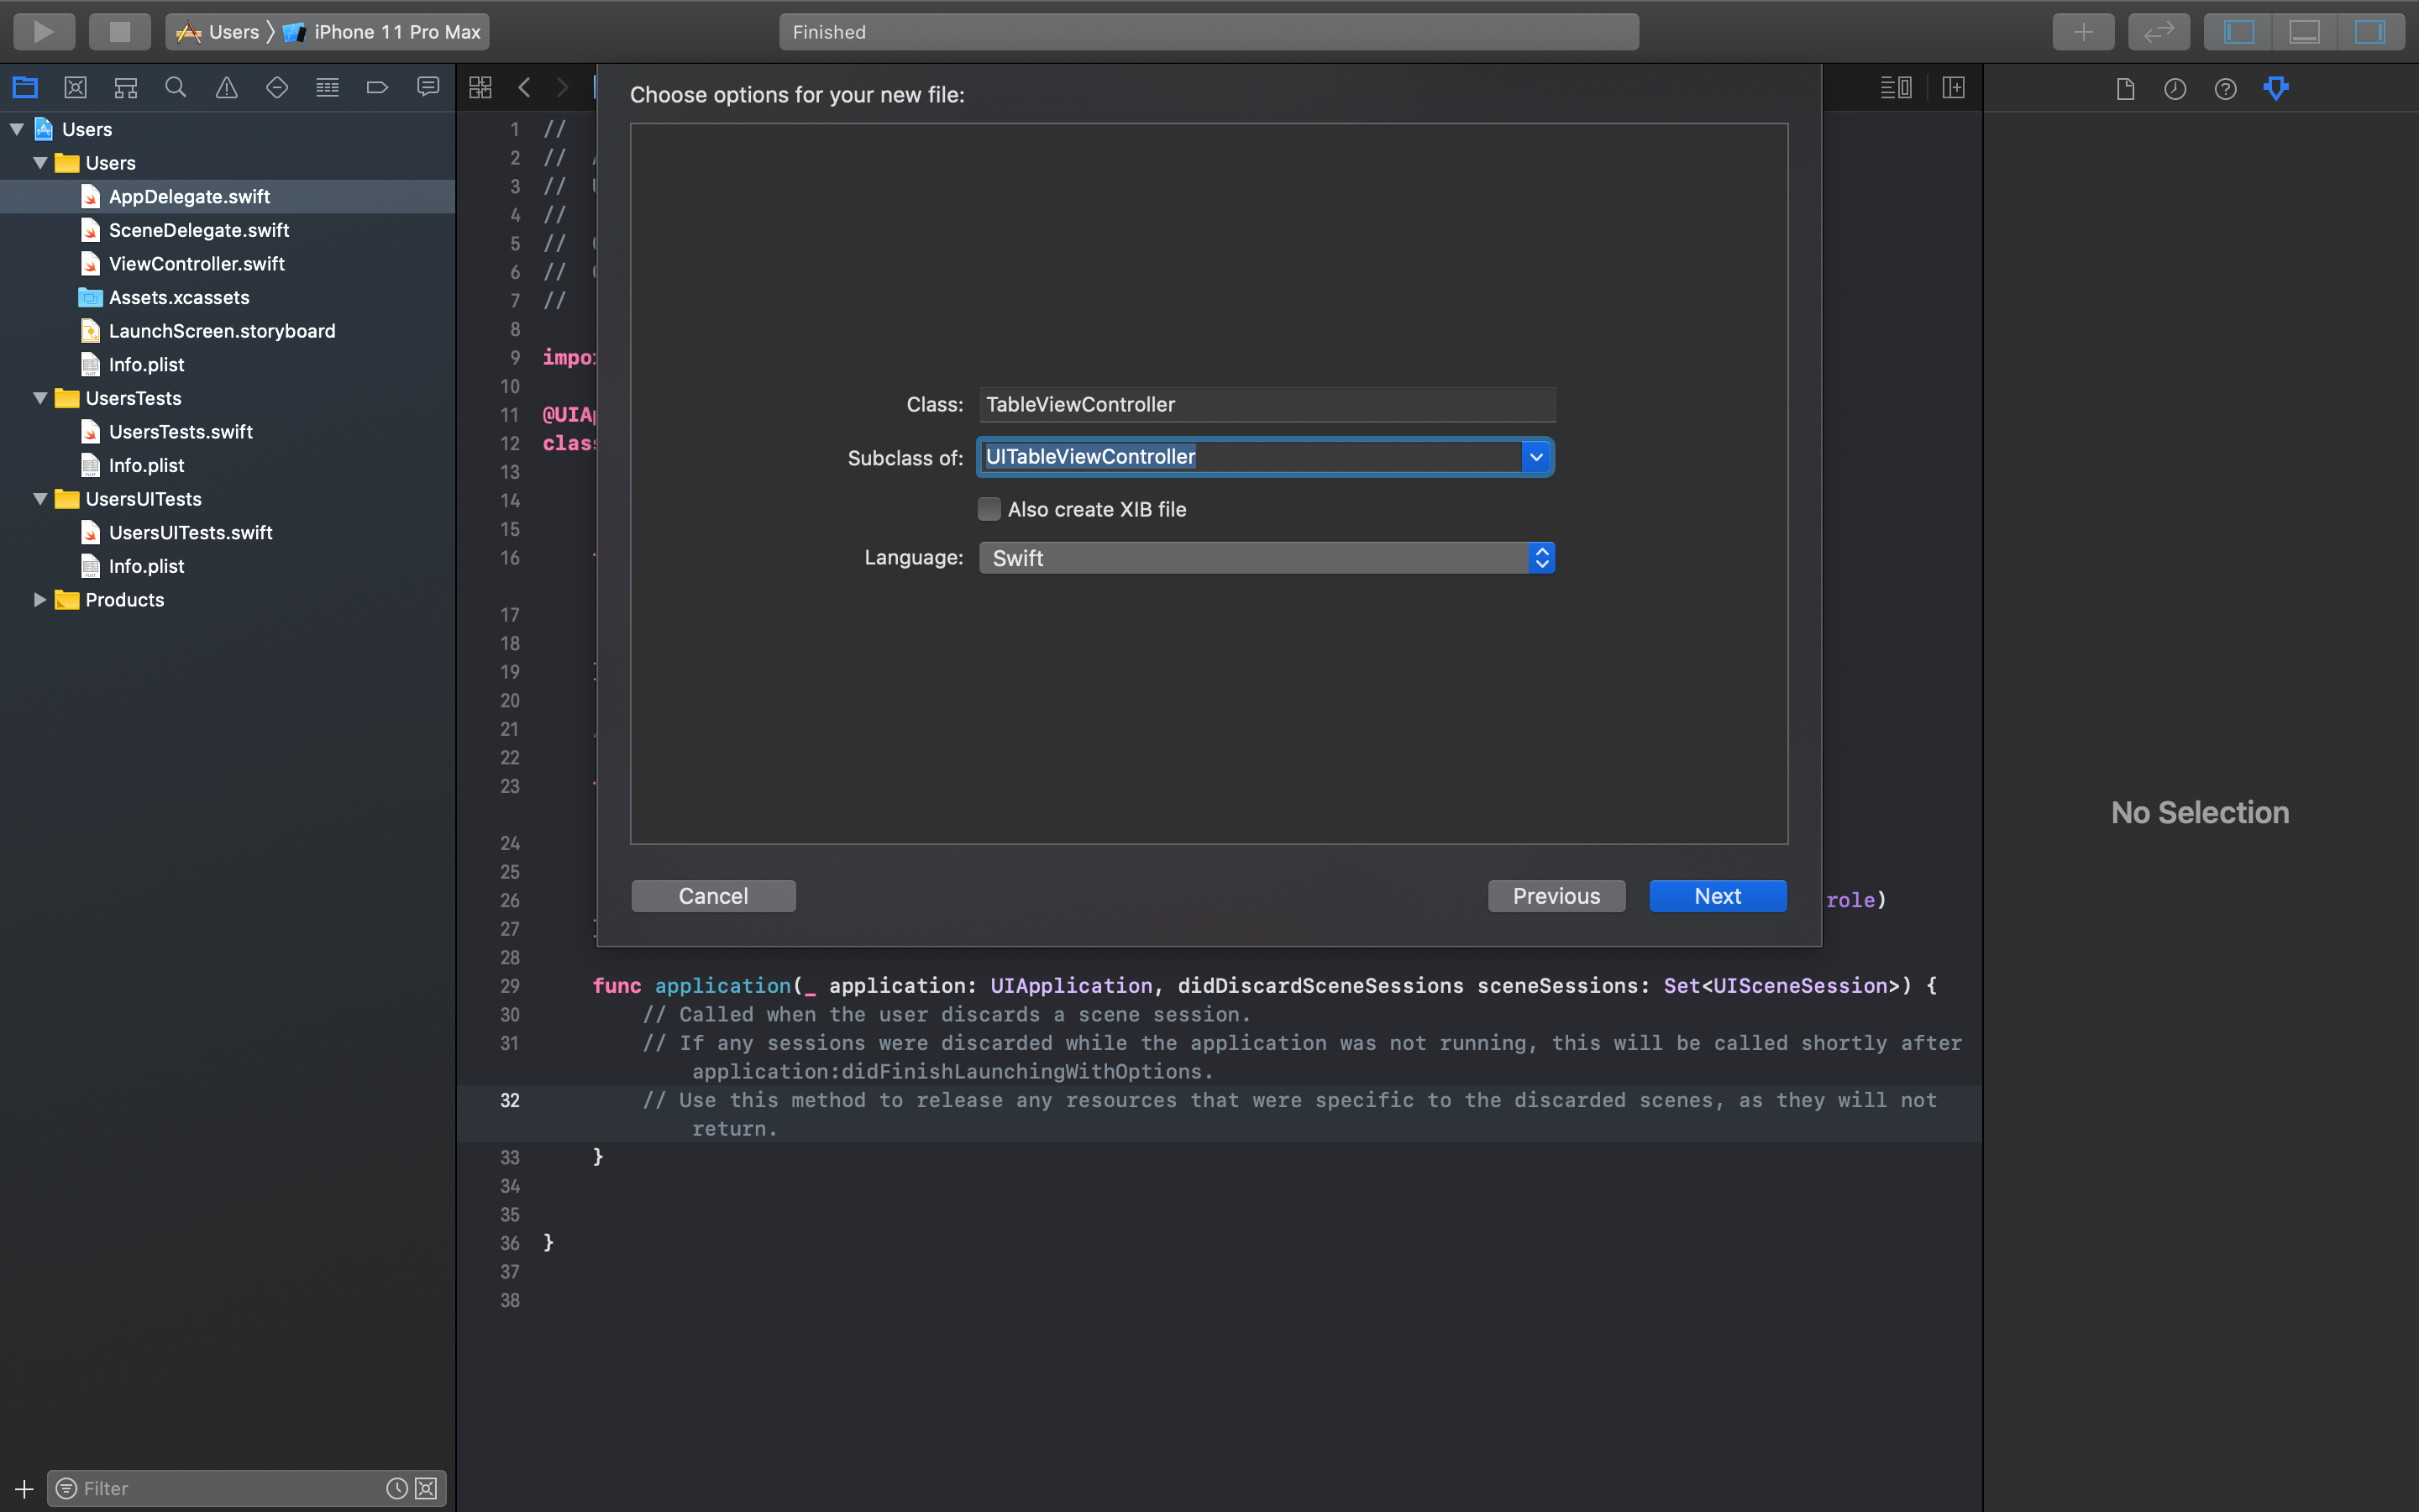Toggle the inspectors panel visibility
Image resolution: width=2419 pixels, height=1512 pixels.
[x=2370, y=32]
